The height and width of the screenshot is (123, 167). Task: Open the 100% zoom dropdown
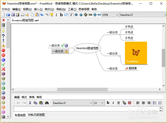(x=110, y=15)
